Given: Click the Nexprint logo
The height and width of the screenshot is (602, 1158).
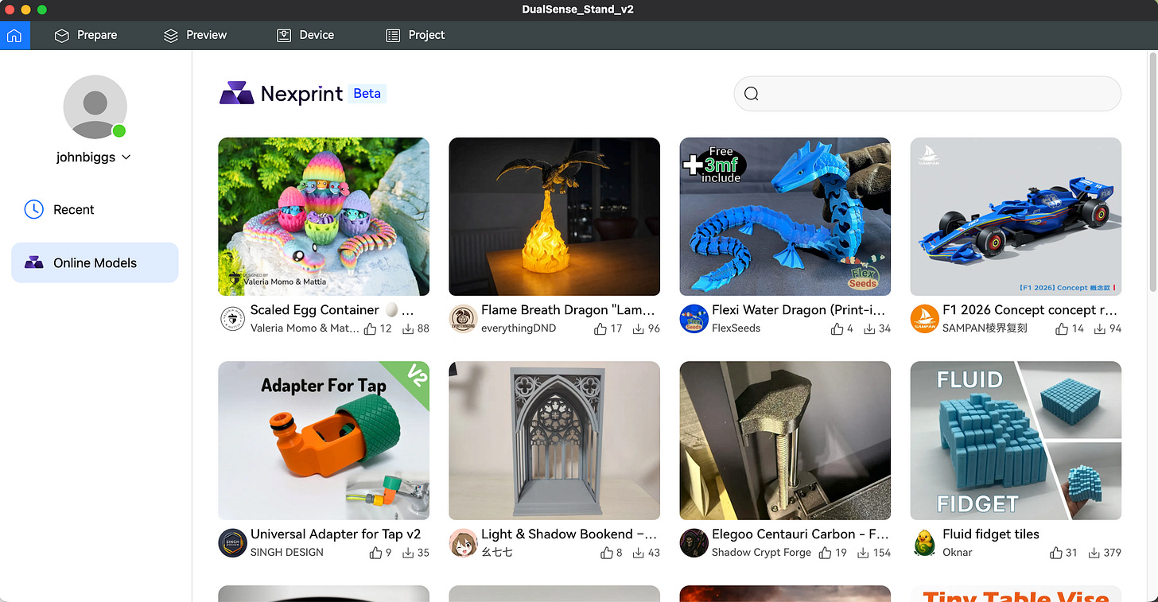Looking at the screenshot, I should (282, 94).
